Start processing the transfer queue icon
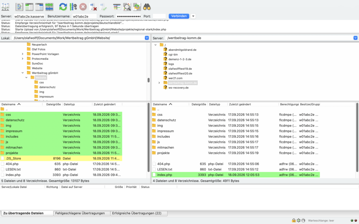The image size is (359, 224). (x=73, y=7)
